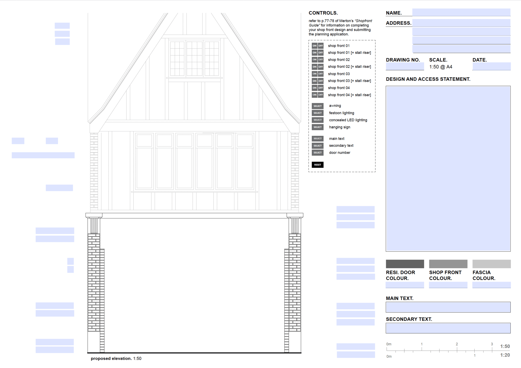Viewport: 521px width, 368px height.
Task: Click the NAME input field
Action: (x=461, y=12)
